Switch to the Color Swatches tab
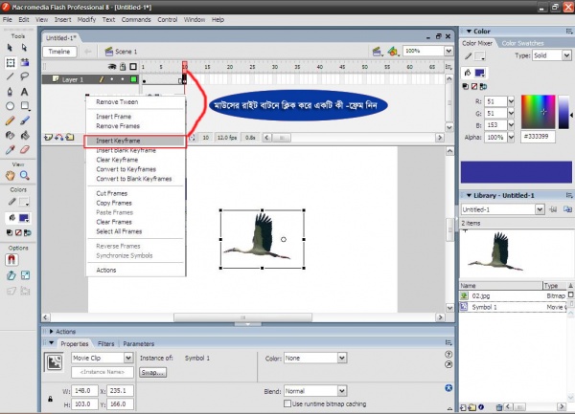Viewport: 575px width, 414px height. 522,43
